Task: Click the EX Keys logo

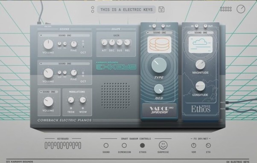Action: click(116, 67)
